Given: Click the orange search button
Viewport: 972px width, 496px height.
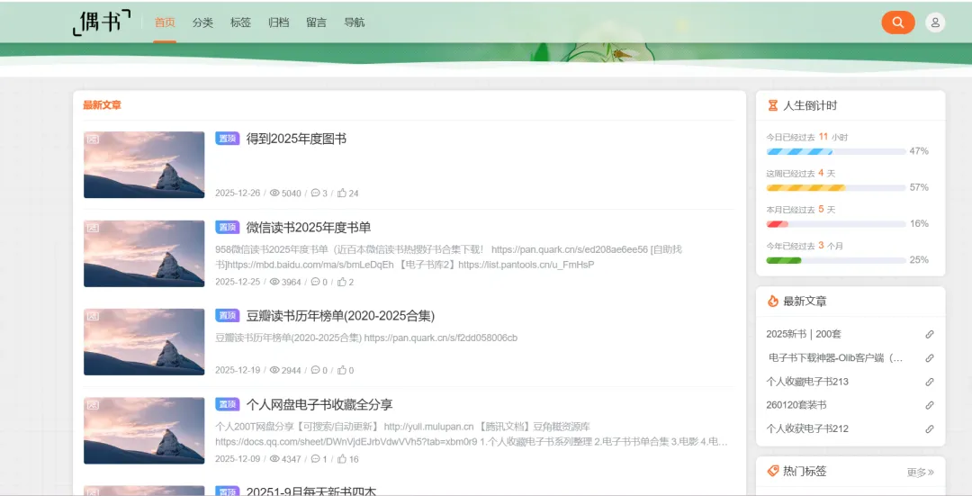Looking at the screenshot, I should 897,23.
